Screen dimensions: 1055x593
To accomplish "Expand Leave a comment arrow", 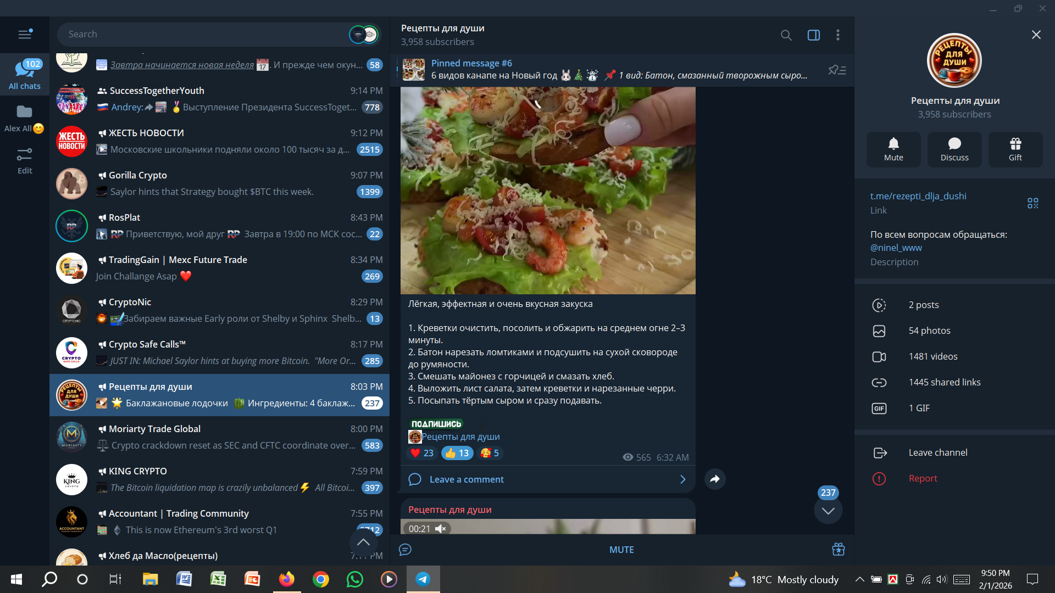I will 682,479.
